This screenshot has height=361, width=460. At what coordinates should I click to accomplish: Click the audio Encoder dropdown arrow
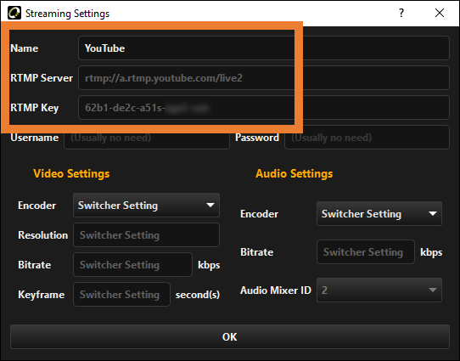click(x=433, y=214)
